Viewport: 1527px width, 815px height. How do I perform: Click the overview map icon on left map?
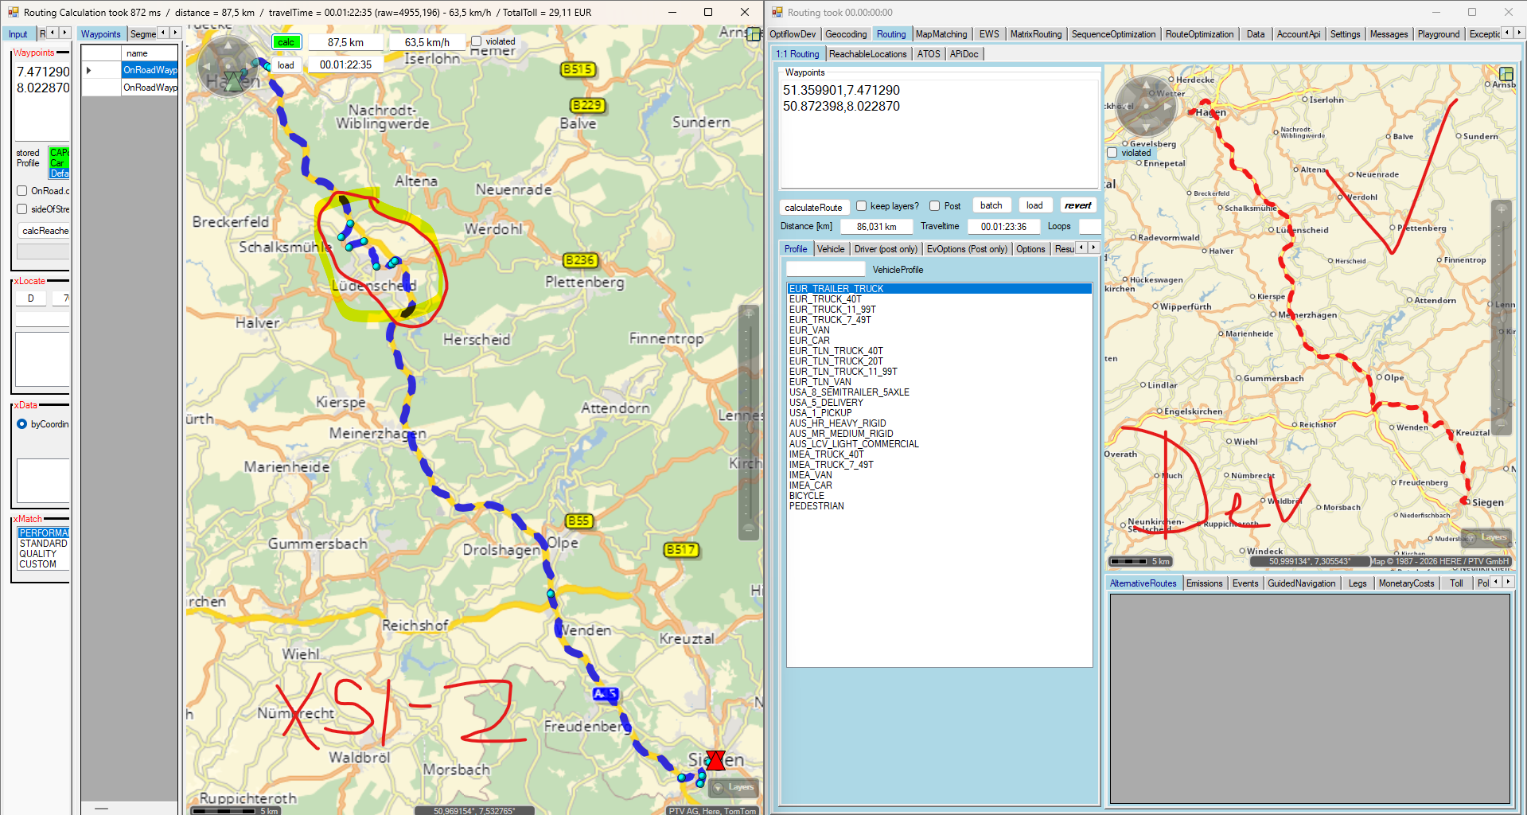pyautogui.click(x=753, y=34)
